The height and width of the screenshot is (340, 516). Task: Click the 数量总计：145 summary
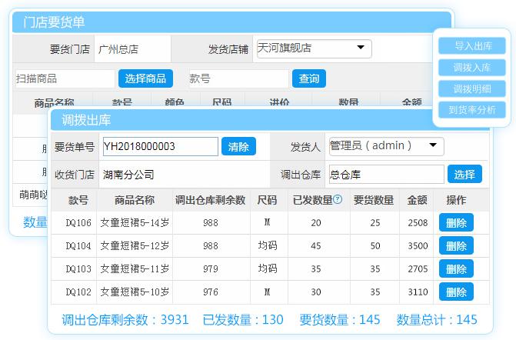click(437, 319)
